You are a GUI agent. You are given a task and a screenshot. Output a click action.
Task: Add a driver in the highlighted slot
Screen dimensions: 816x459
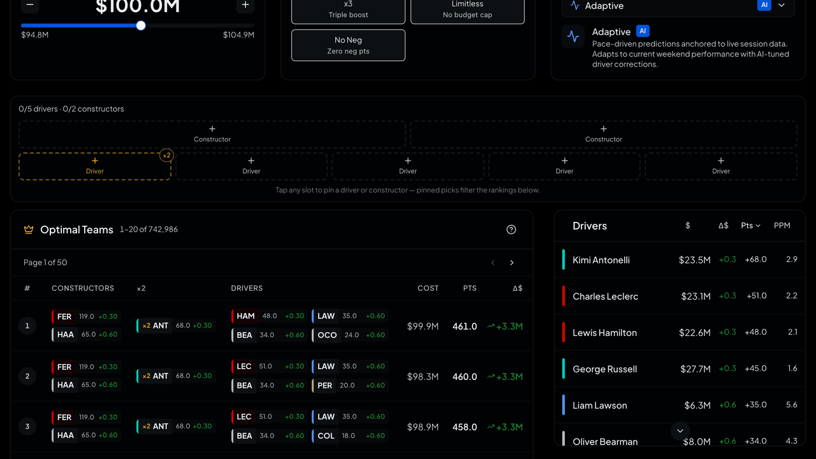[x=95, y=166]
